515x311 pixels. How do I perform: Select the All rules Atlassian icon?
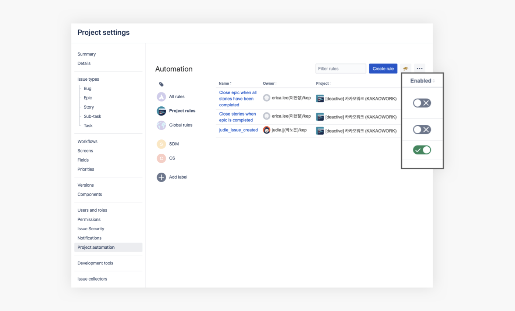[x=161, y=97]
